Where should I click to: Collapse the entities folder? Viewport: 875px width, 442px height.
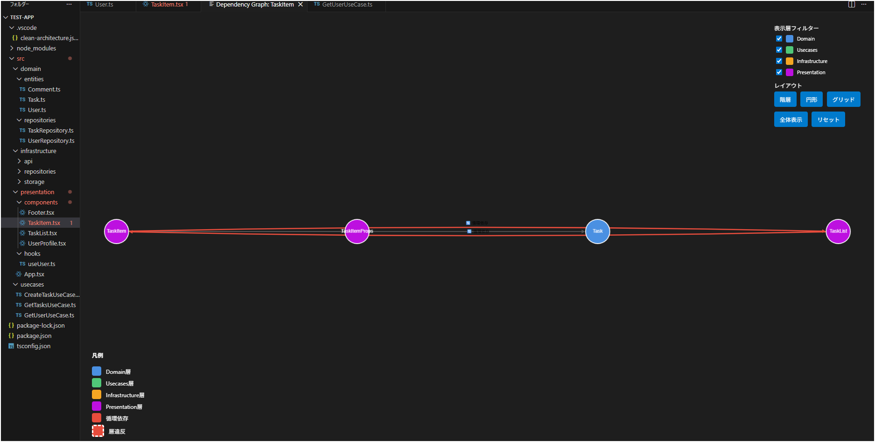19,79
